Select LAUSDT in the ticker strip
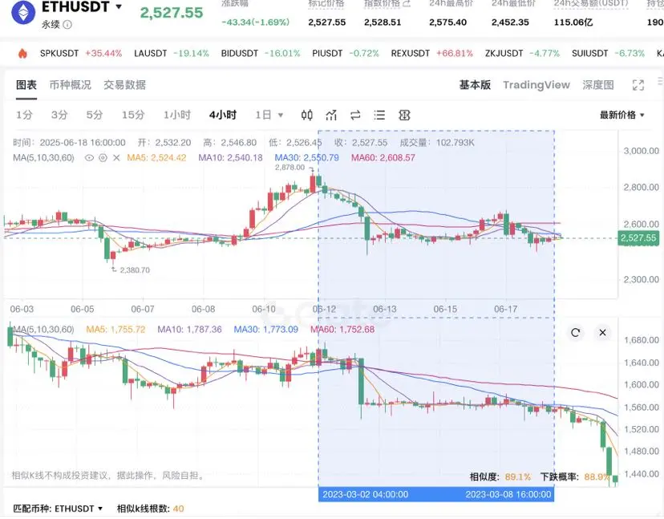Viewport: 664px width, 519px height. coord(150,54)
